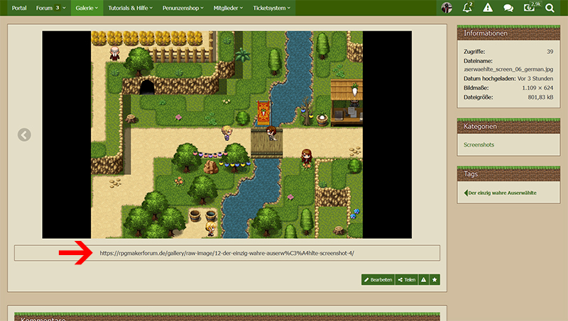The image size is (568, 321).
Task: Click the Informationen box header
Action: [x=508, y=33]
